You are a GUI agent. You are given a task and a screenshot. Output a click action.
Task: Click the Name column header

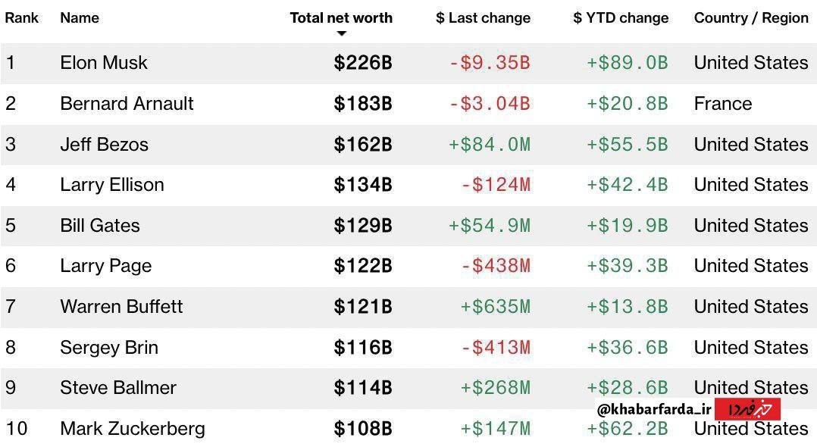80,17
